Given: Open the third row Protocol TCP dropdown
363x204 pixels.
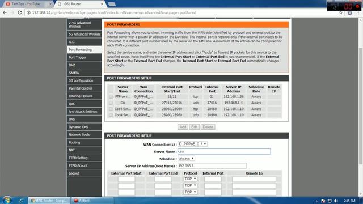Looking at the screenshot, I should coord(191,192).
